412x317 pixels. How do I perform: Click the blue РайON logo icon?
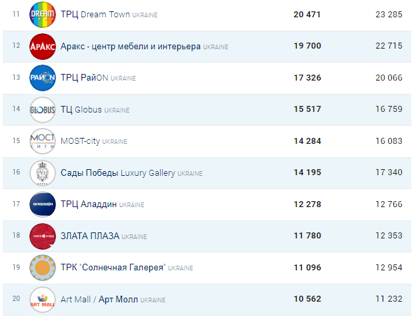click(x=42, y=79)
